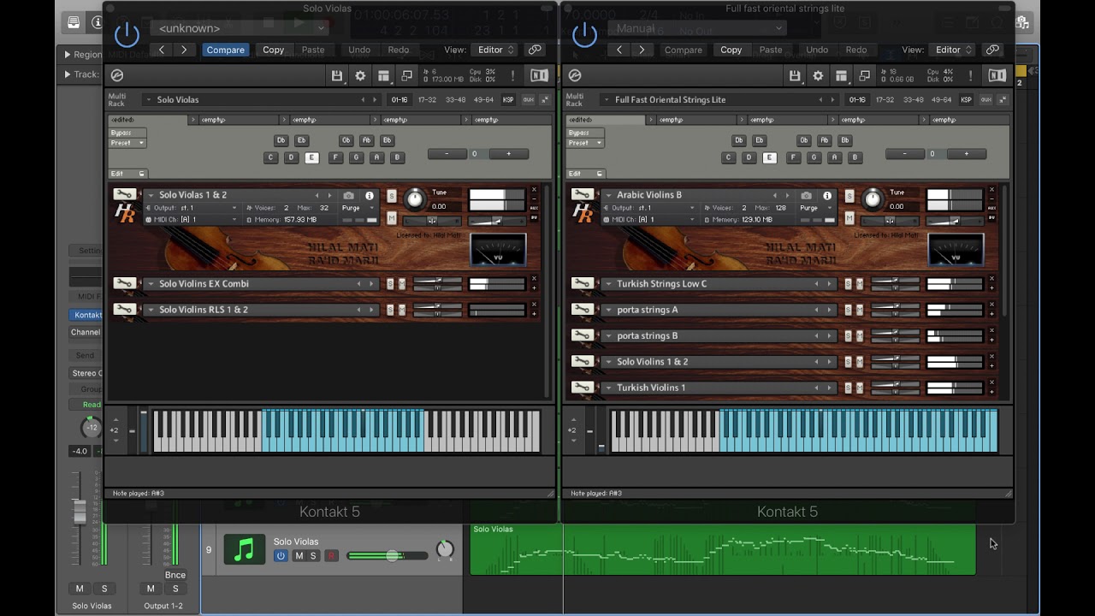The width and height of the screenshot is (1095, 616).
Task: Click wrench icon of Solo Violas 1 & 2
Action: [124, 194]
